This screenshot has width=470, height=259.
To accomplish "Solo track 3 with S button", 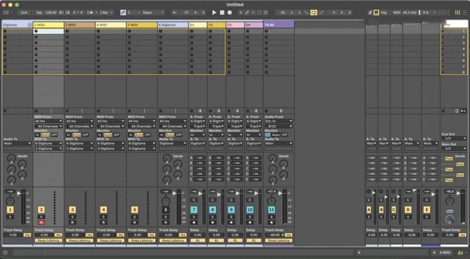I will tap(72, 217).
